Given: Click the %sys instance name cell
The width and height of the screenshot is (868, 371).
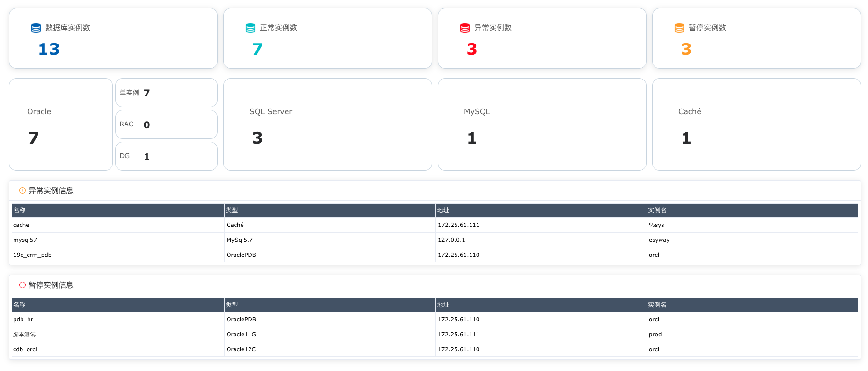Looking at the screenshot, I should [x=752, y=225].
